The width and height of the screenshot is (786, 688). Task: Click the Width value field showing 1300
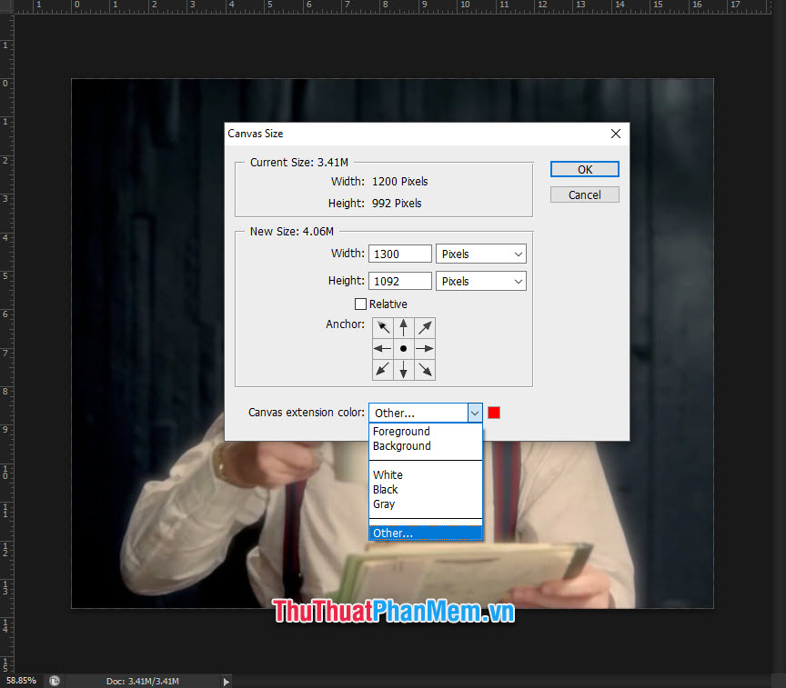tap(399, 254)
